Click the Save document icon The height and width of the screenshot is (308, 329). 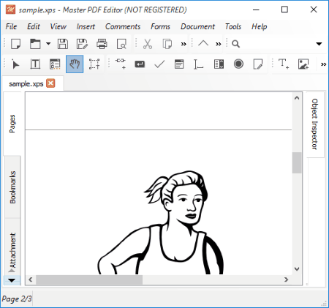click(63, 44)
